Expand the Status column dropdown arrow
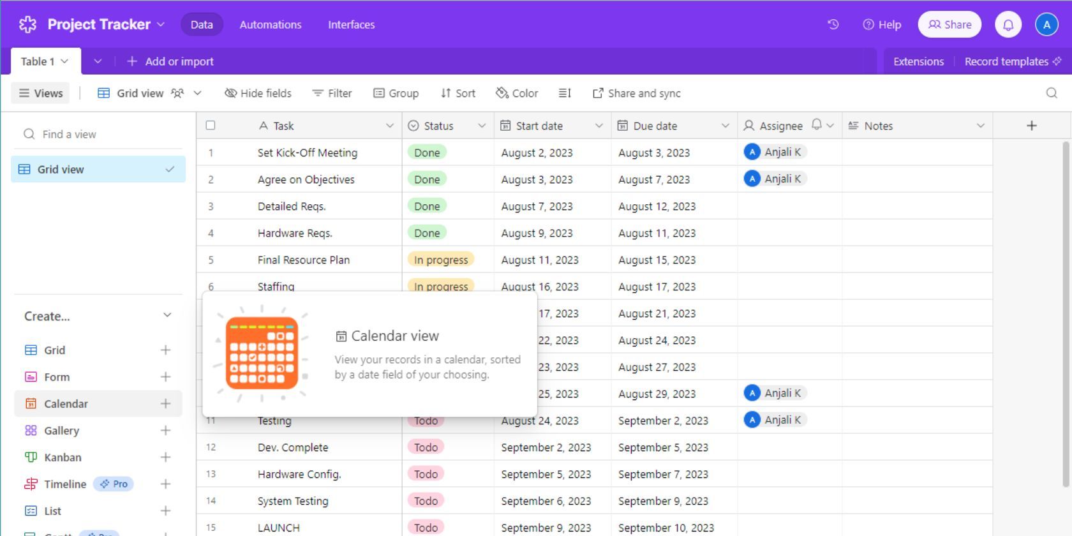Viewport: 1072px width, 536px height. tap(482, 126)
